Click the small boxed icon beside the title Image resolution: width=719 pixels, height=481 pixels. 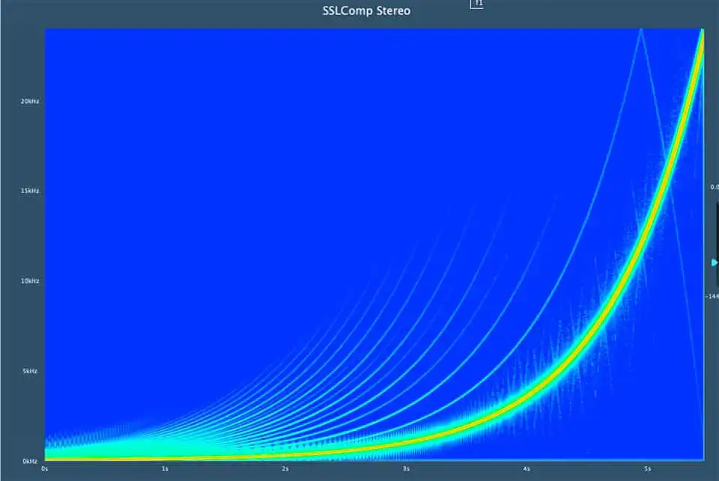[477, 4]
